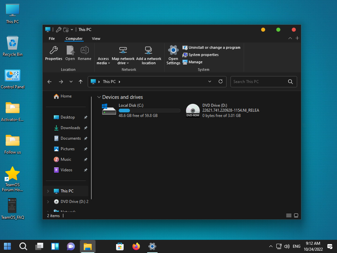Click Uninstall or change a program
Viewport: 337px width, 253px height.
[x=214, y=48]
